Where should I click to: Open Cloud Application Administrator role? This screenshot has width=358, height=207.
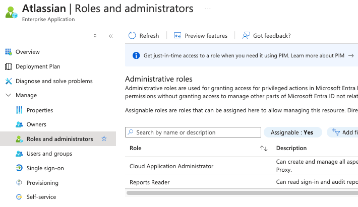point(171,166)
